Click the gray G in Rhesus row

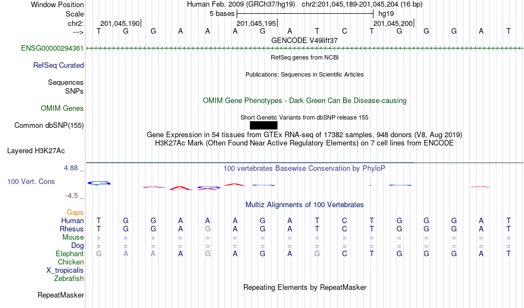(x=208, y=229)
